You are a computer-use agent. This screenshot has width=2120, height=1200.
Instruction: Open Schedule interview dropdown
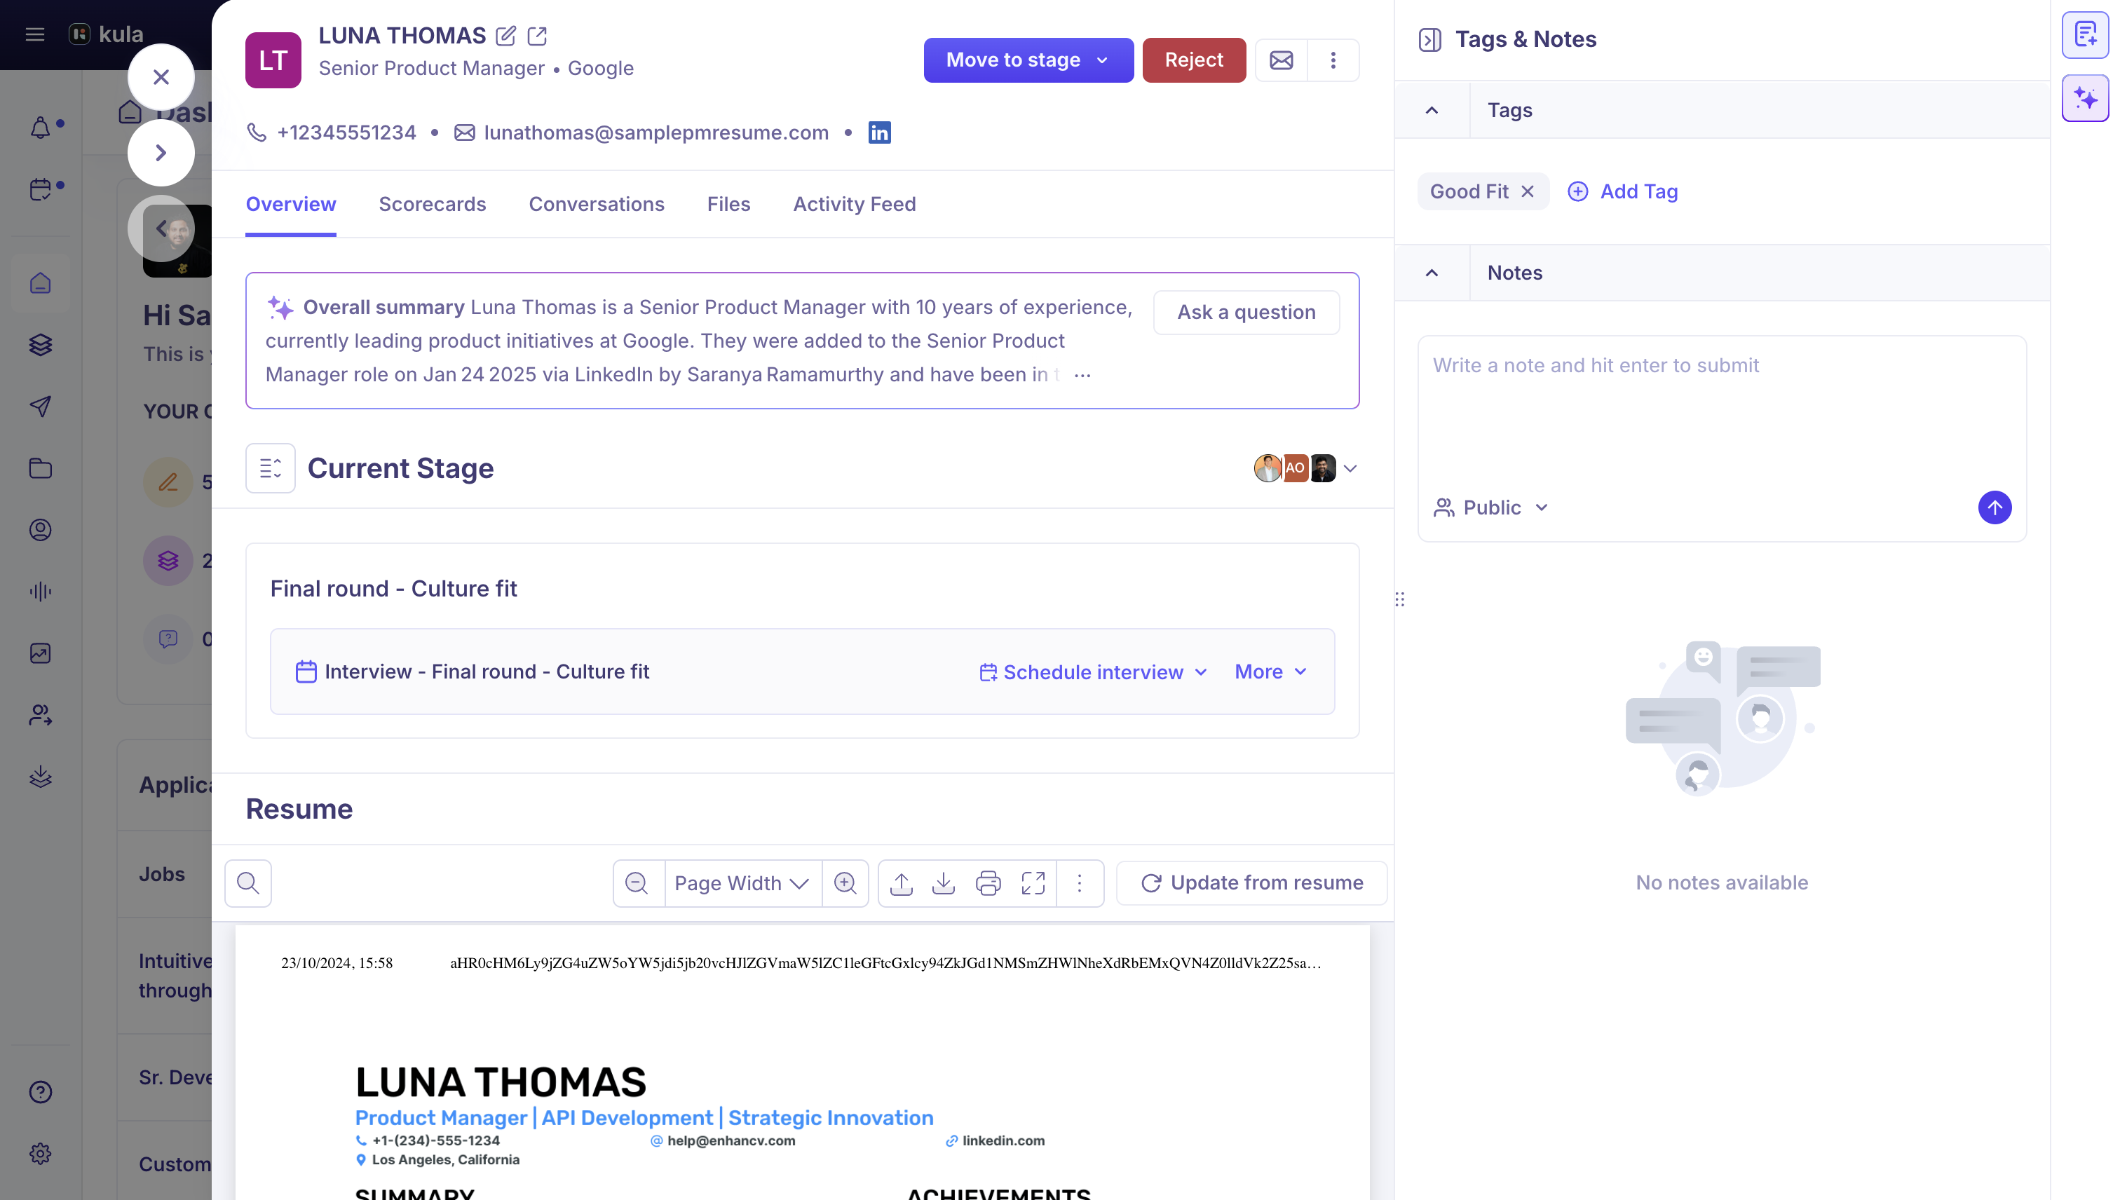click(1093, 671)
